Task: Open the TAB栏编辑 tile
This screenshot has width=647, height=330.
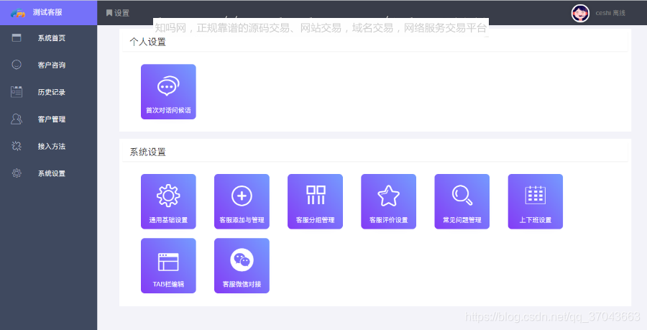Action: pyautogui.click(x=168, y=265)
